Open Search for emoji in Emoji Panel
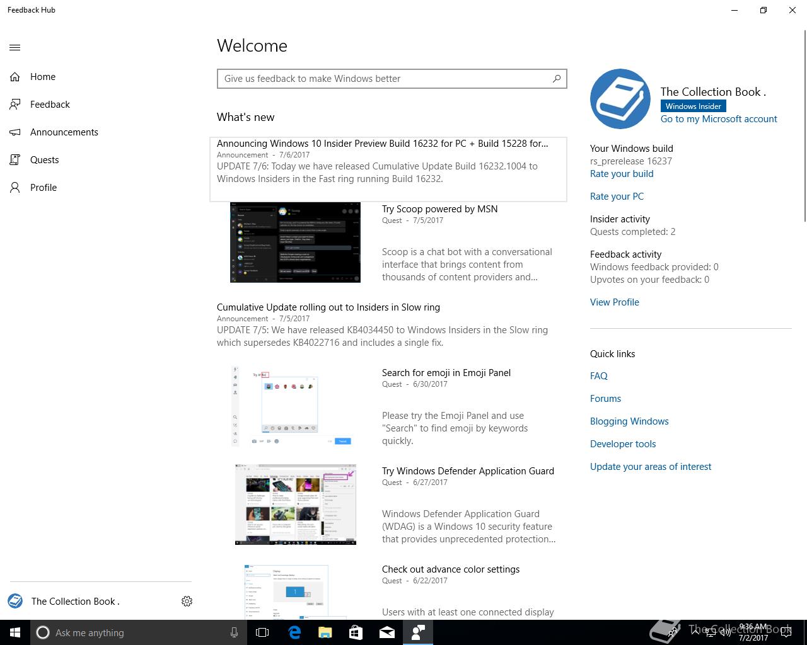The image size is (807, 645). pyautogui.click(x=446, y=373)
